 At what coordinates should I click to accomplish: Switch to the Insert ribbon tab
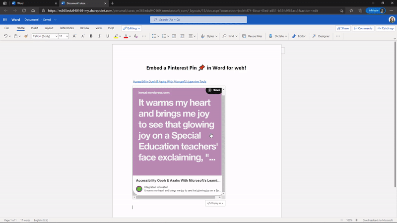click(34, 28)
